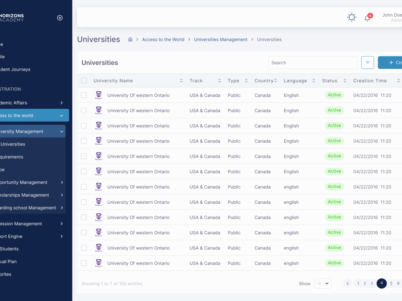Check the last university row checkbox

point(84,263)
